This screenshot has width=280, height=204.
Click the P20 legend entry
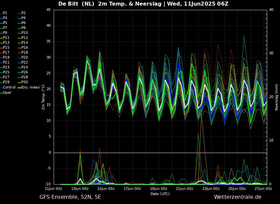pos(24,58)
